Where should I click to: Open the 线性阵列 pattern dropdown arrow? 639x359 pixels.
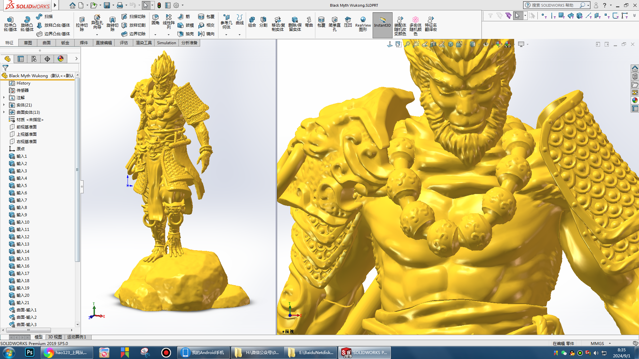tap(168, 35)
